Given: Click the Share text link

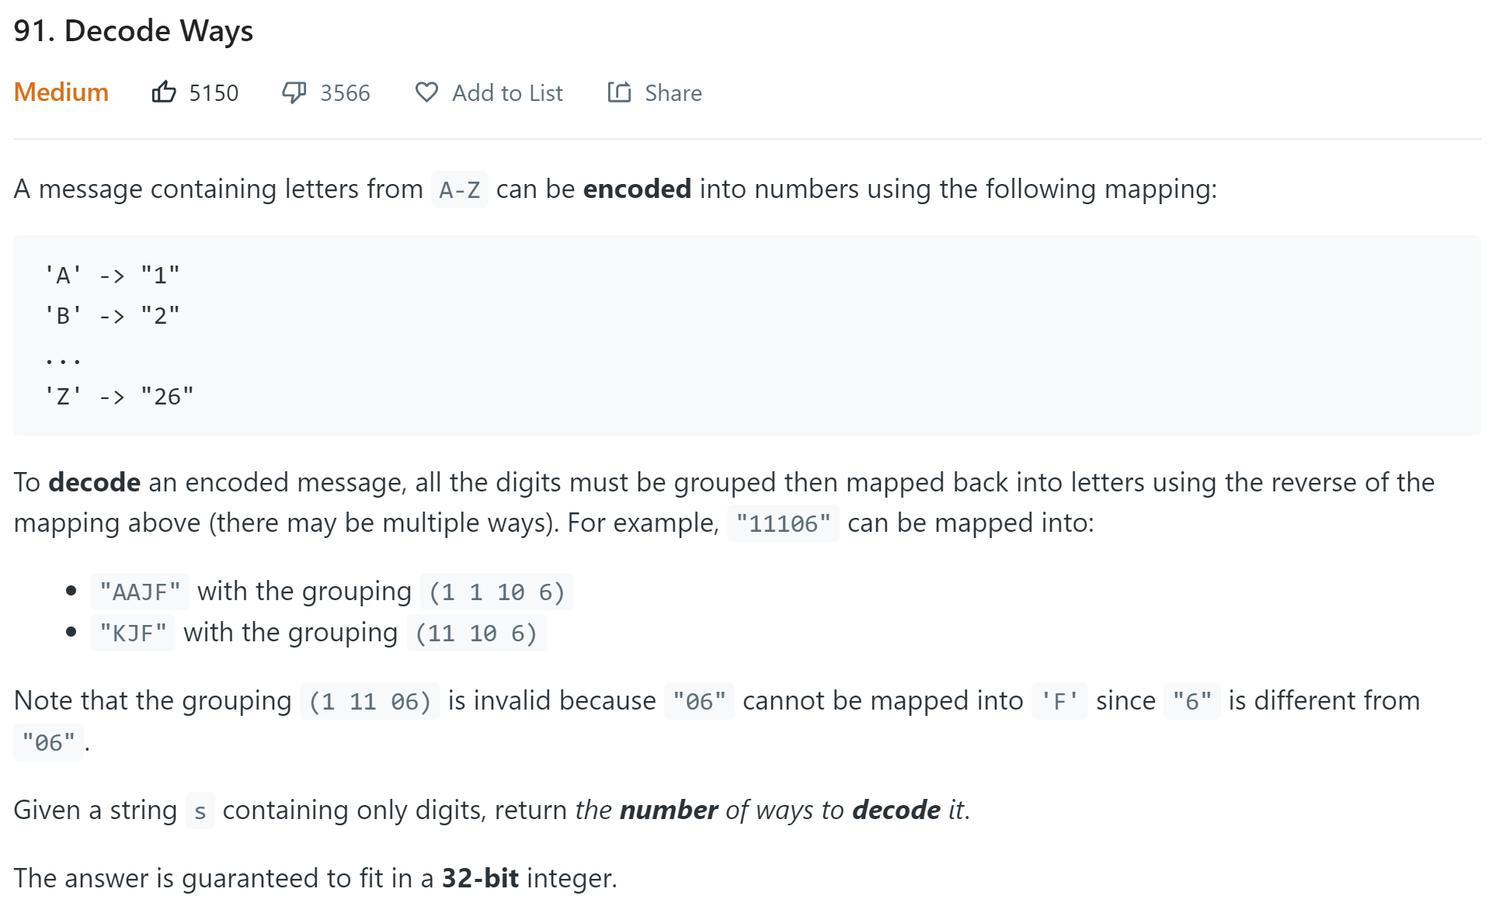Looking at the screenshot, I should [x=673, y=93].
